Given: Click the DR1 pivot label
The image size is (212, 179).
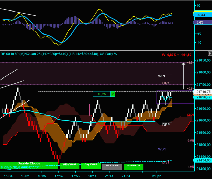Looking at the screenshot, I should pos(166,83).
